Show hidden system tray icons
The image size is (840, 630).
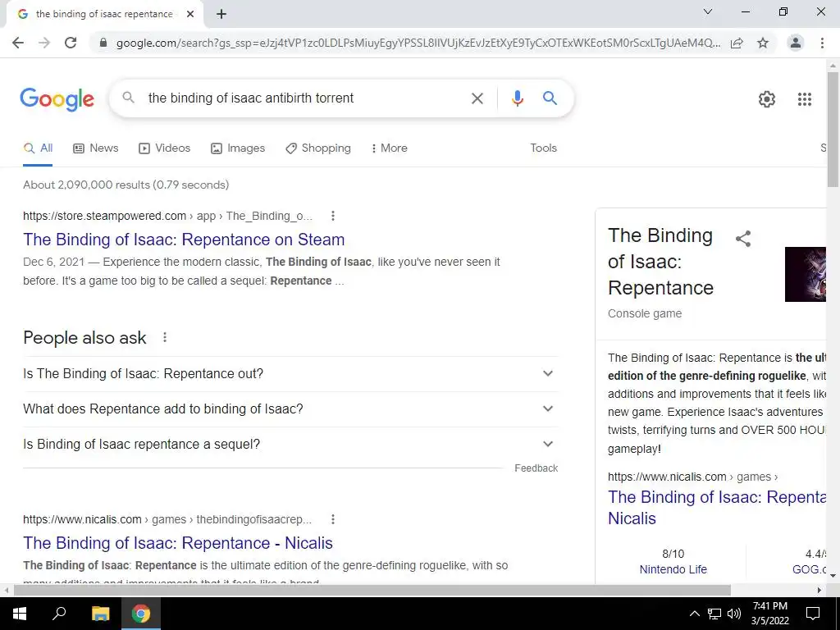click(x=694, y=614)
